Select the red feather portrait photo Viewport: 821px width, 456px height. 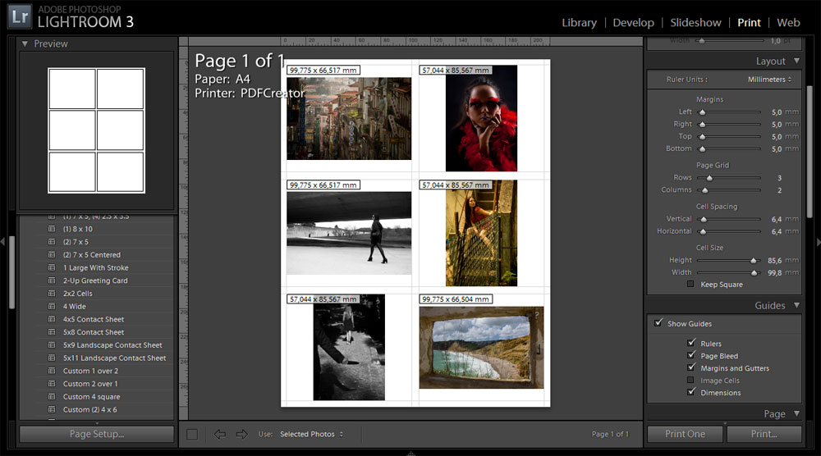point(481,118)
